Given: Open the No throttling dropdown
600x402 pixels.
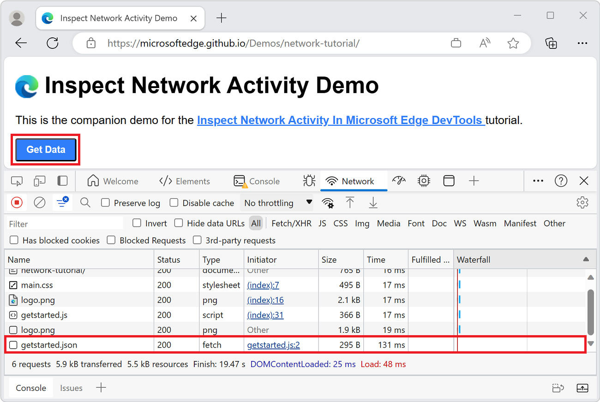Looking at the screenshot, I should tap(277, 203).
